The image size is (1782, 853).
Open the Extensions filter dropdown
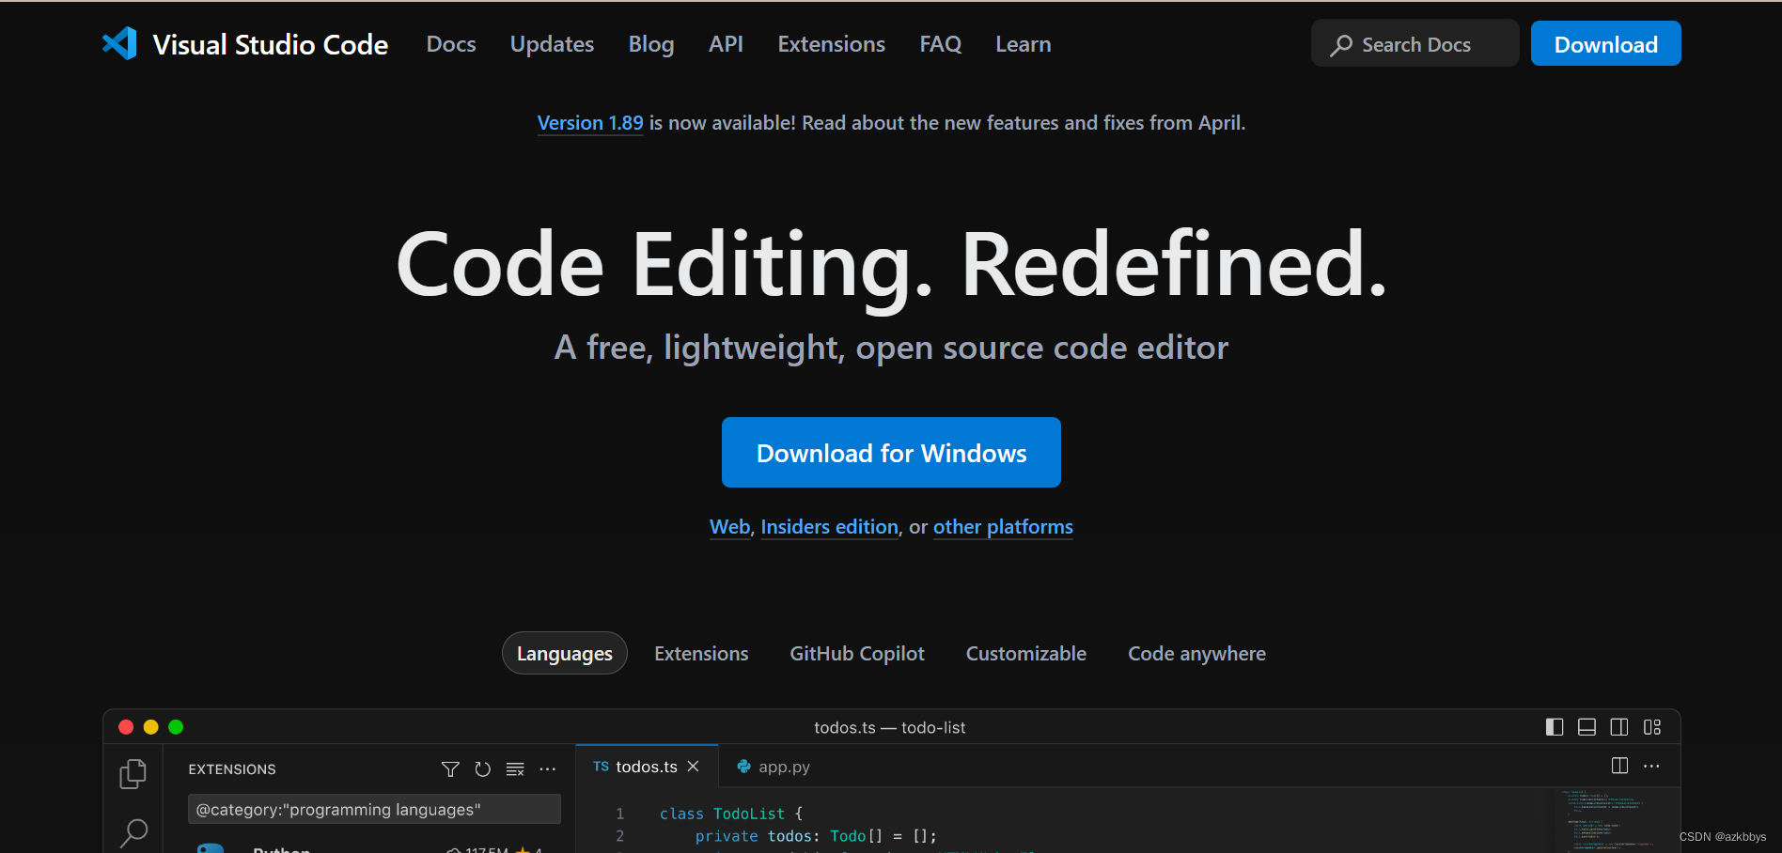click(x=450, y=768)
